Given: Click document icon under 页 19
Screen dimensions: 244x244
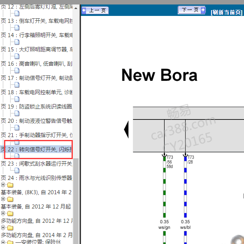Looking at the screenshot, I should 17,113.
